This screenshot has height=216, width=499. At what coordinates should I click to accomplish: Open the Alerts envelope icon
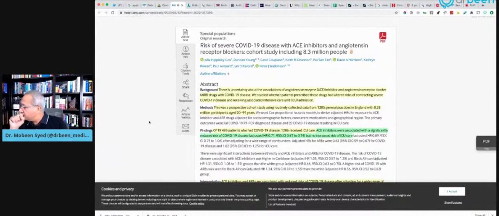186,128
